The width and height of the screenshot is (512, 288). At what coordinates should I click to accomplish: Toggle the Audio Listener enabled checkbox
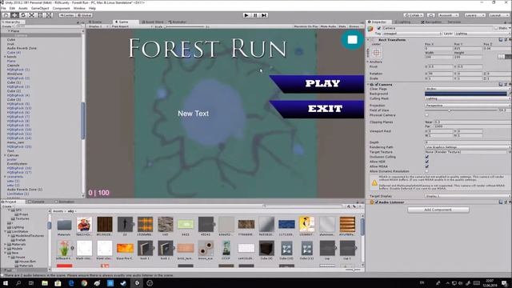[x=377, y=202]
